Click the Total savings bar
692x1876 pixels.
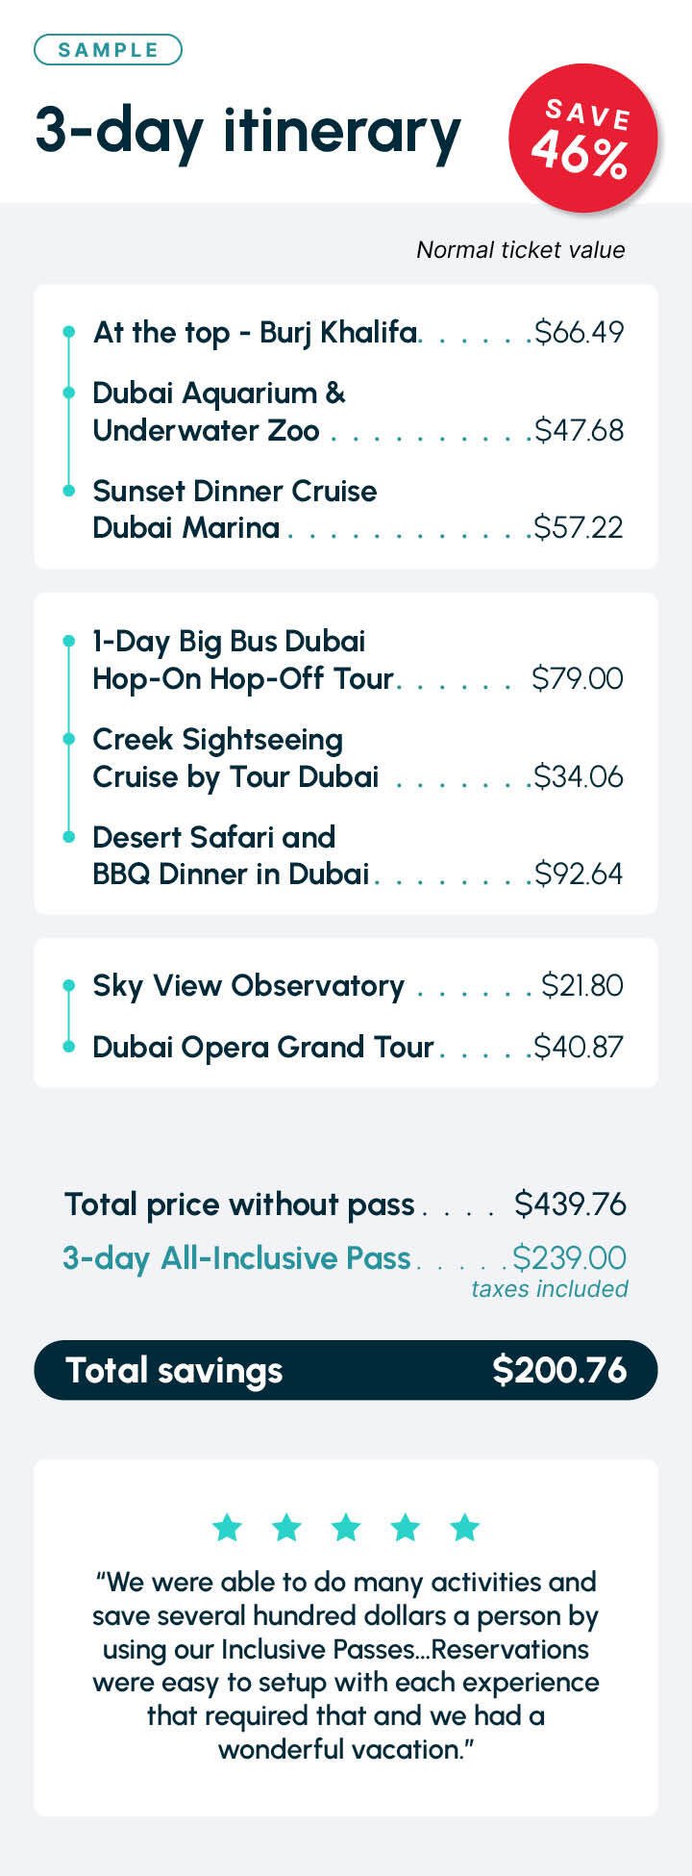click(346, 1370)
